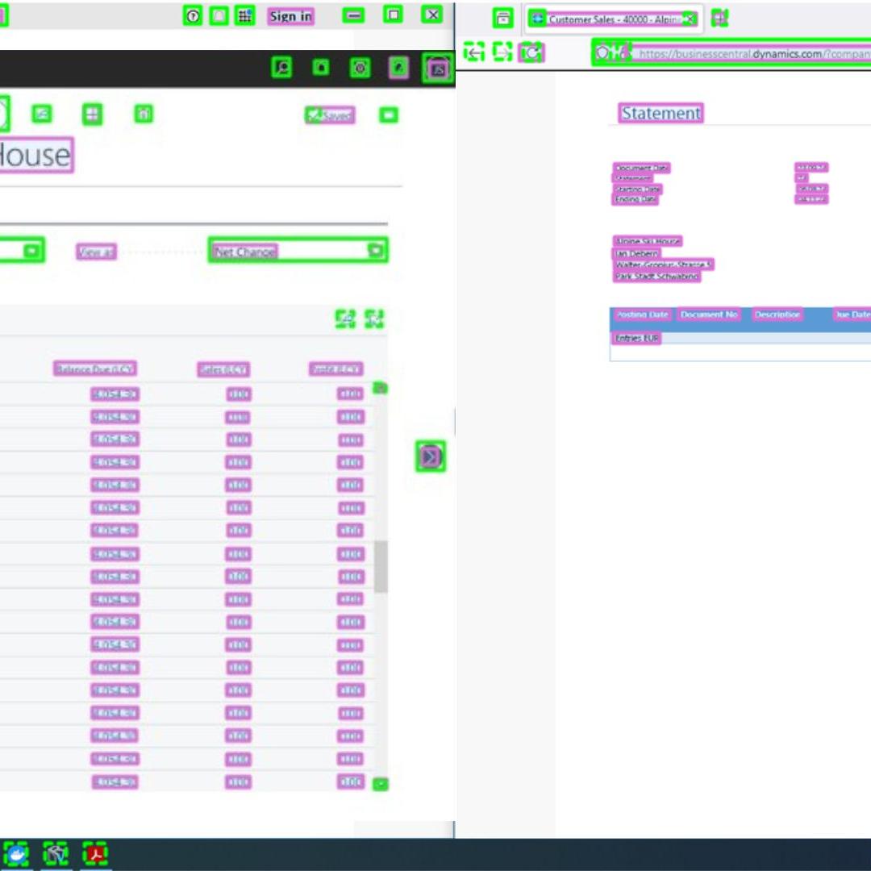871x871 pixels.
Task: Click the help question mark in title bar
Action: coord(193,16)
